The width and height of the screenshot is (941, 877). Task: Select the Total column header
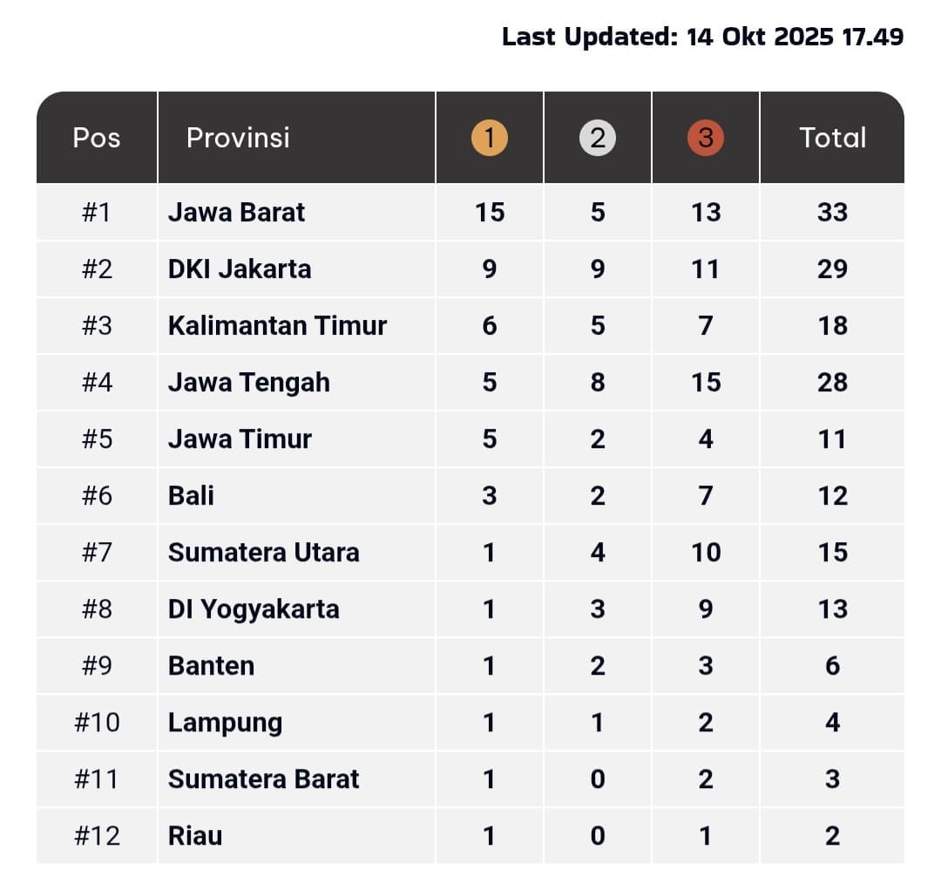point(832,138)
